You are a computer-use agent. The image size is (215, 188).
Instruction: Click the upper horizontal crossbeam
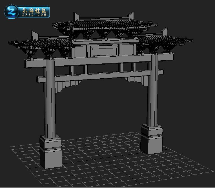[99, 60]
